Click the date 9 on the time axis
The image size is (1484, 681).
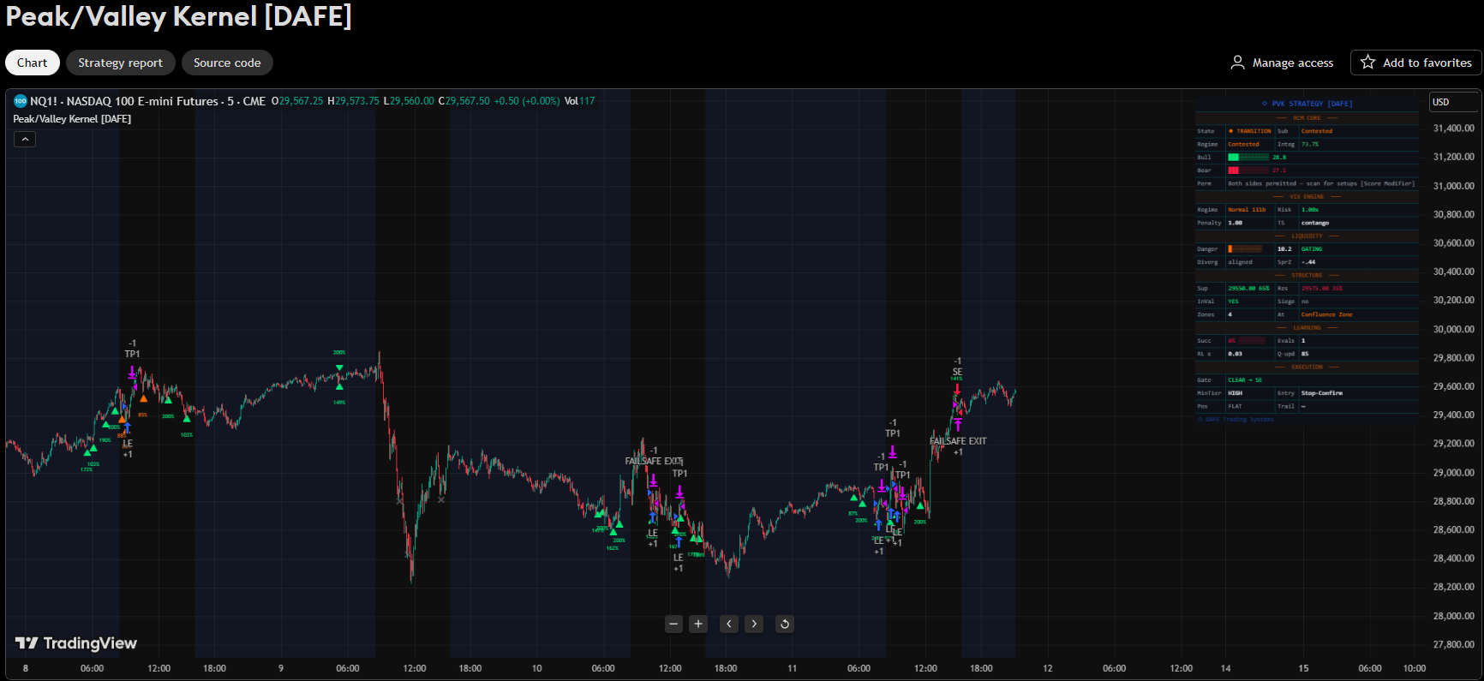(x=281, y=668)
